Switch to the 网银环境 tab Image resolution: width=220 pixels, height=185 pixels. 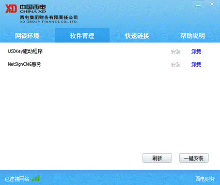coord(27,36)
